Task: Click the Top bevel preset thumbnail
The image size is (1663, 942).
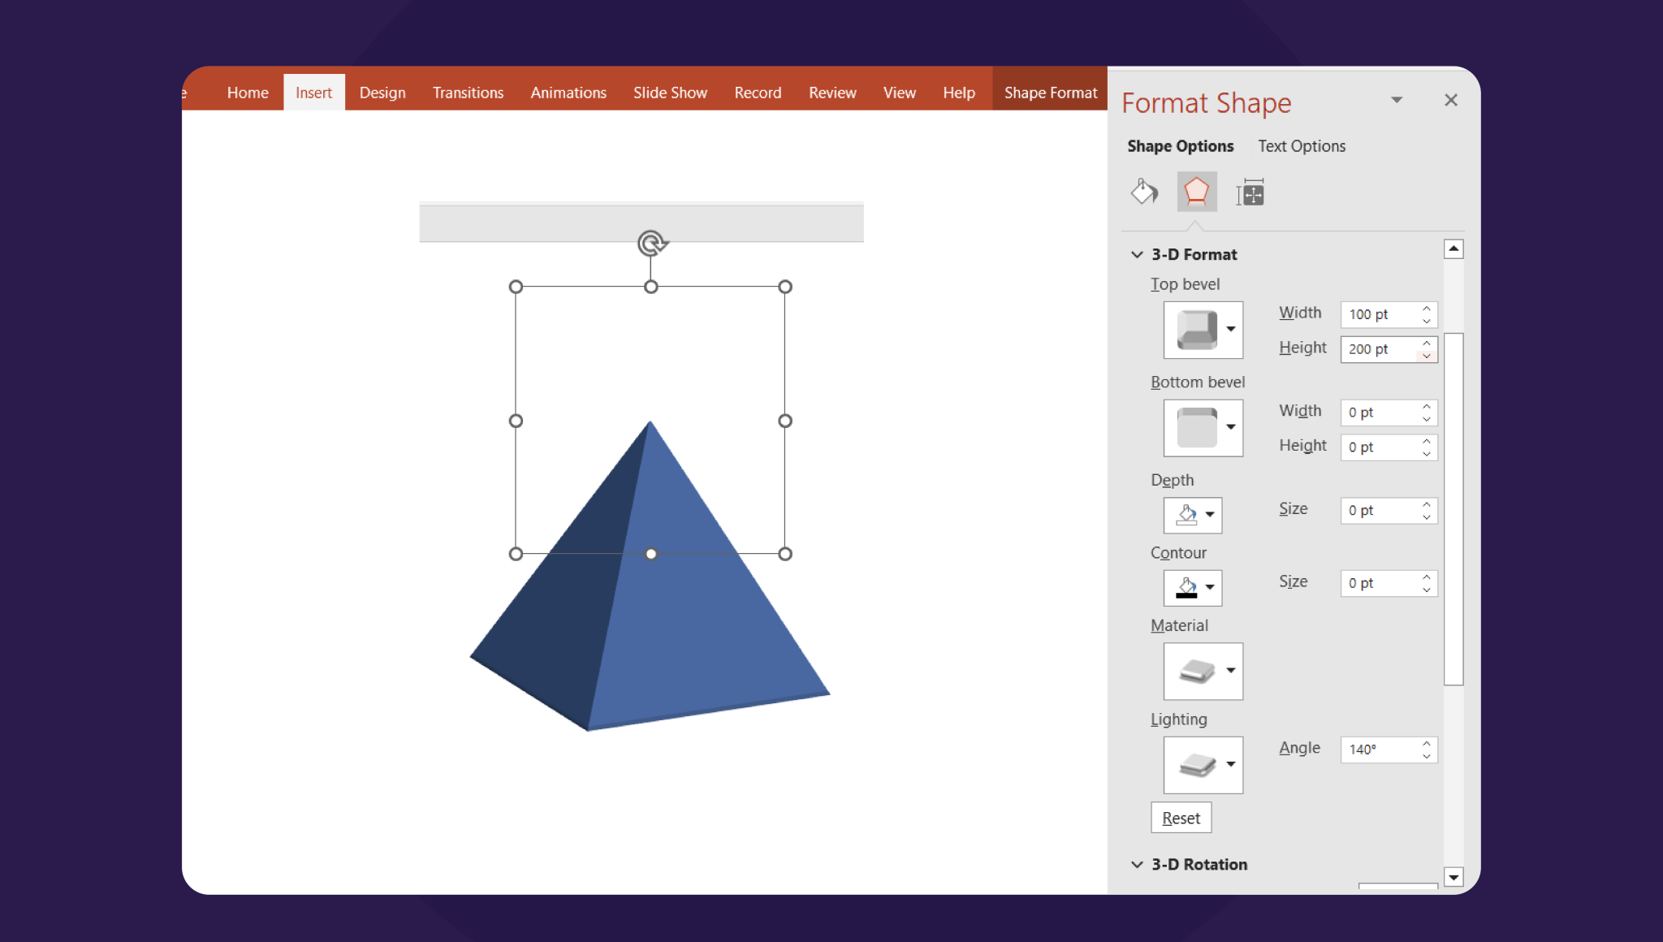Action: (1197, 330)
